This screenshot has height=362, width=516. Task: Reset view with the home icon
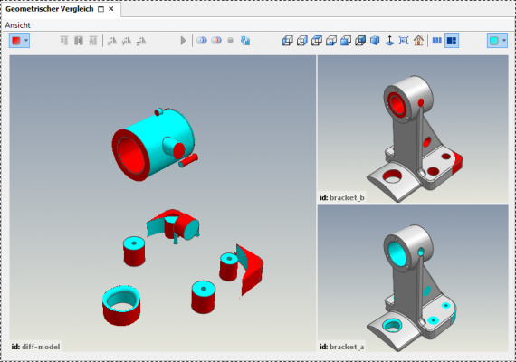click(418, 41)
